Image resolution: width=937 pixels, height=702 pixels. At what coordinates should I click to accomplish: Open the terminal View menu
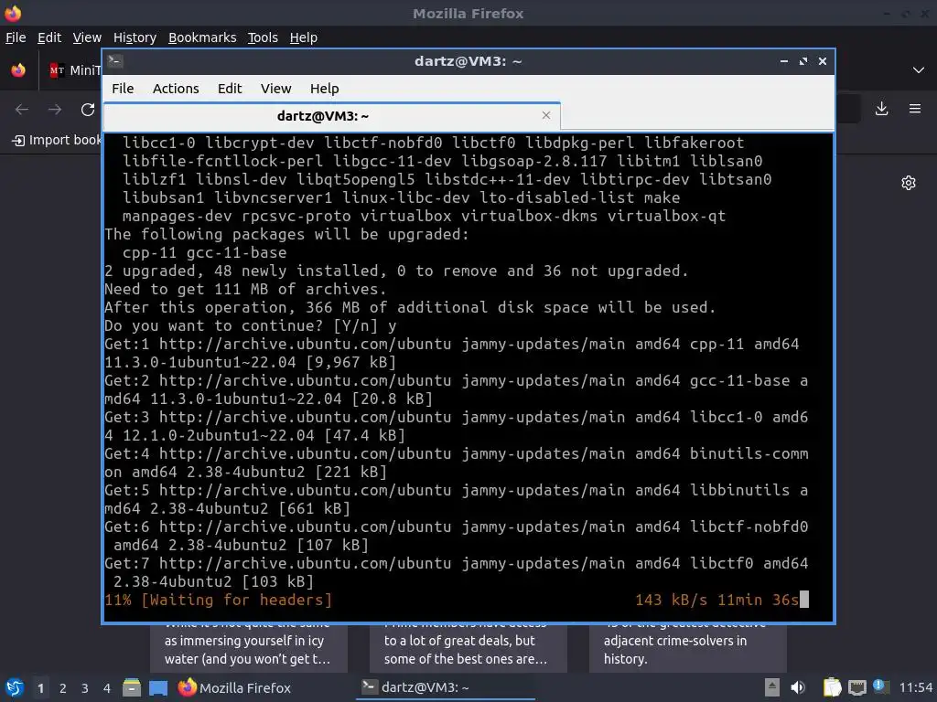pos(275,89)
